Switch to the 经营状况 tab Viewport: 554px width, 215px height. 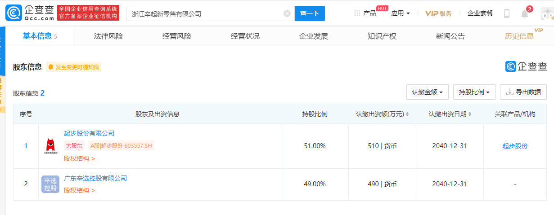[x=245, y=36]
